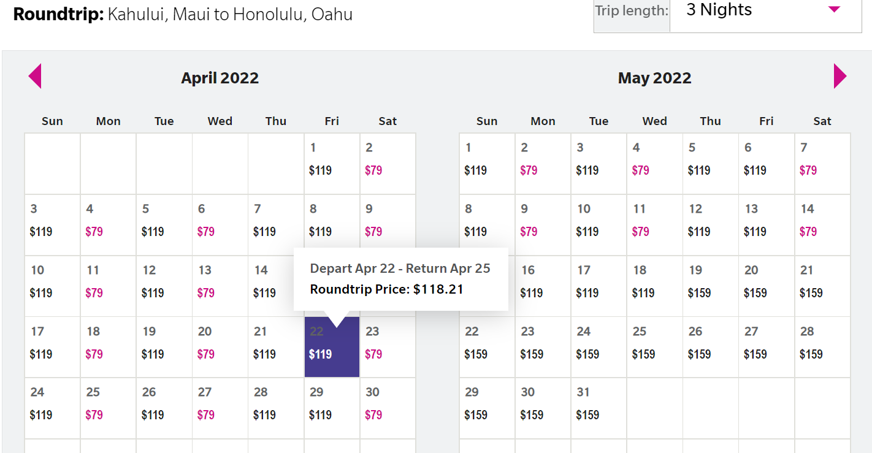Select April 18 $79 fare

click(108, 347)
